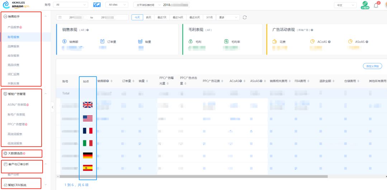Open the 账号 All dropdown

point(70,5)
